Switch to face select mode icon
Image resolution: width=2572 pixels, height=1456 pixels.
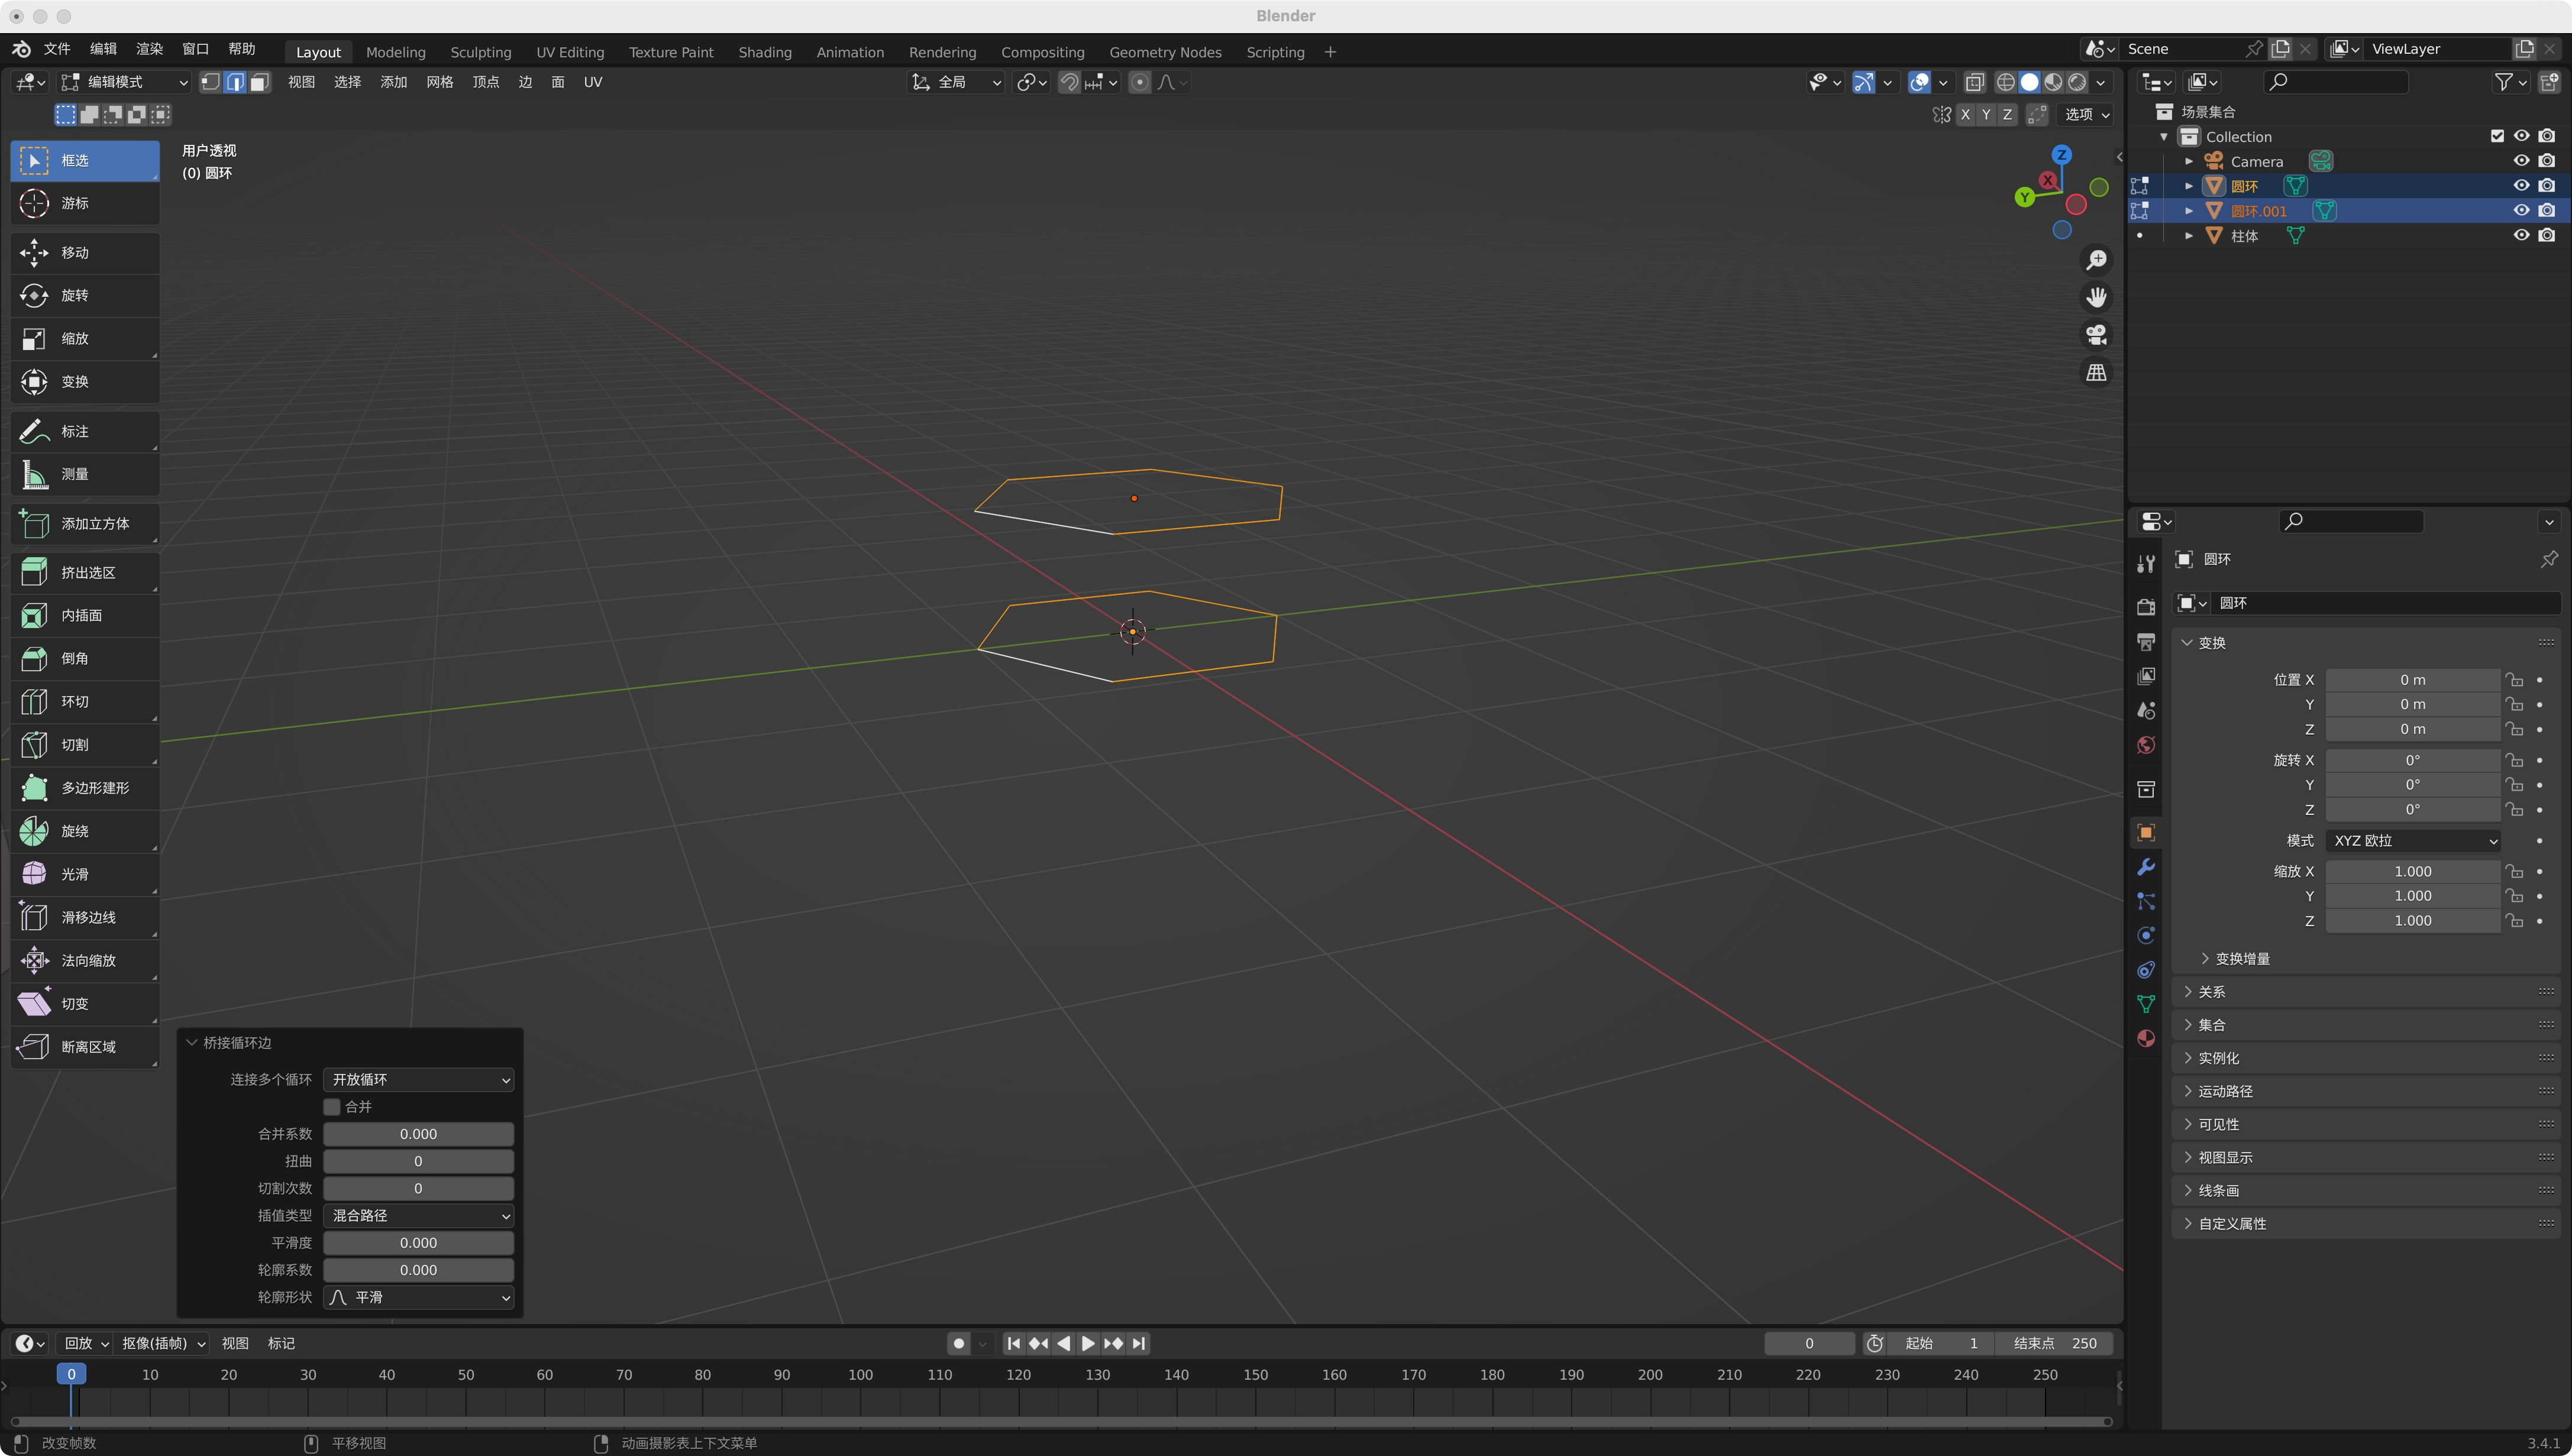coord(259,82)
